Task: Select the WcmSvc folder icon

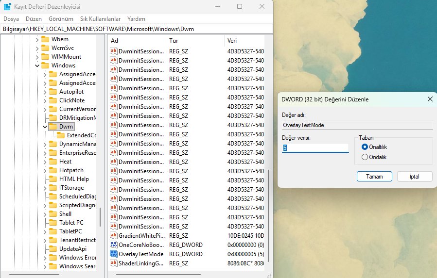Action: click(x=45, y=48)
